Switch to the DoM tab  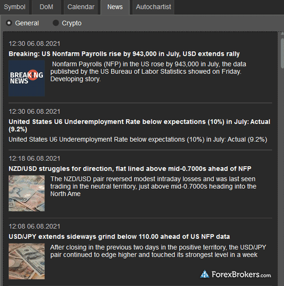pos(46,7)
